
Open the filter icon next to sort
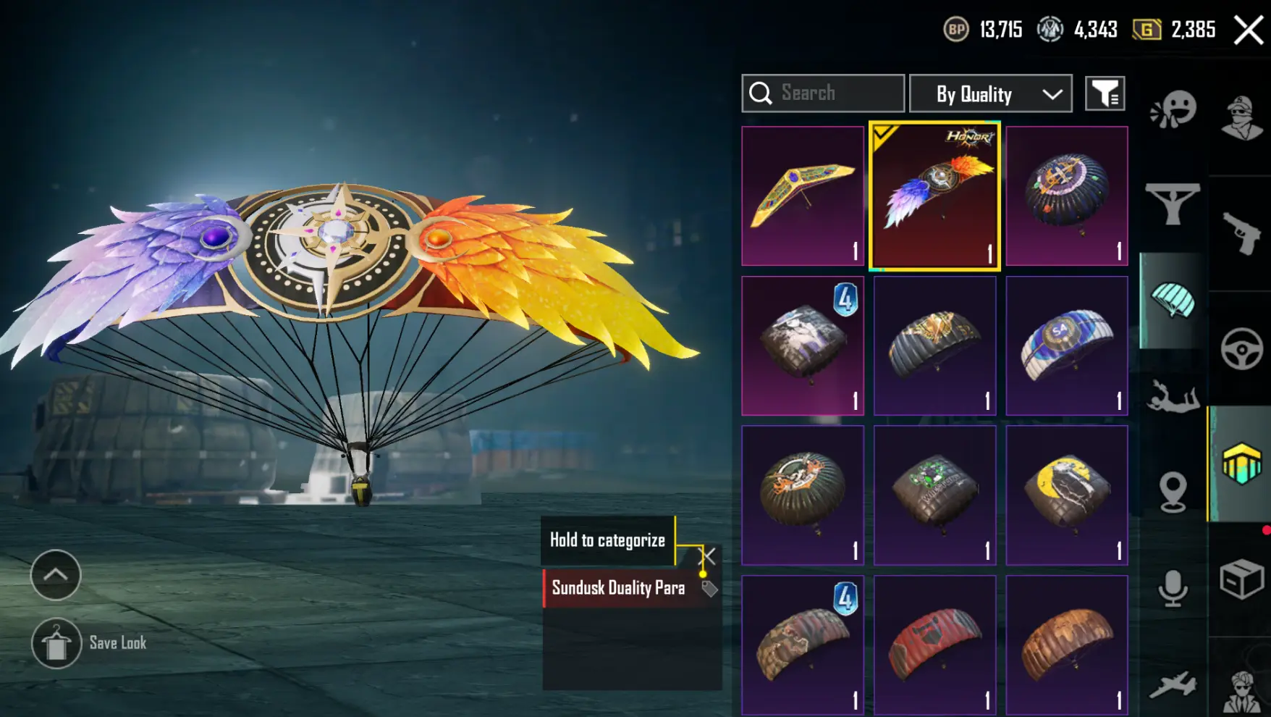coord(1105,93)
